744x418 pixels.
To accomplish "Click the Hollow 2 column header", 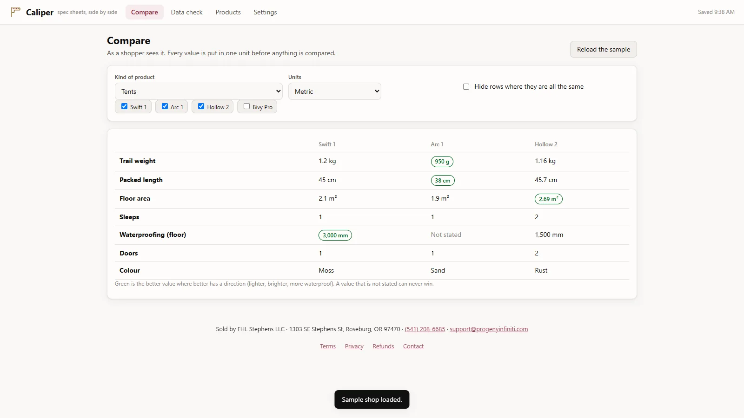I will click(x=546, y=144).
